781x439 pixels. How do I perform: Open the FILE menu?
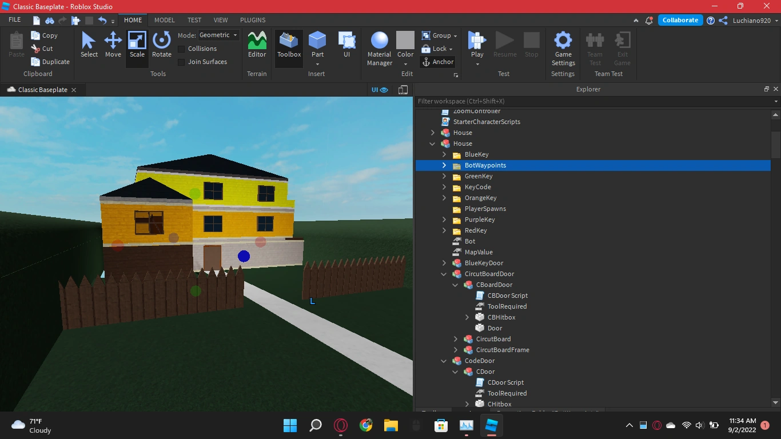(14, 19)
